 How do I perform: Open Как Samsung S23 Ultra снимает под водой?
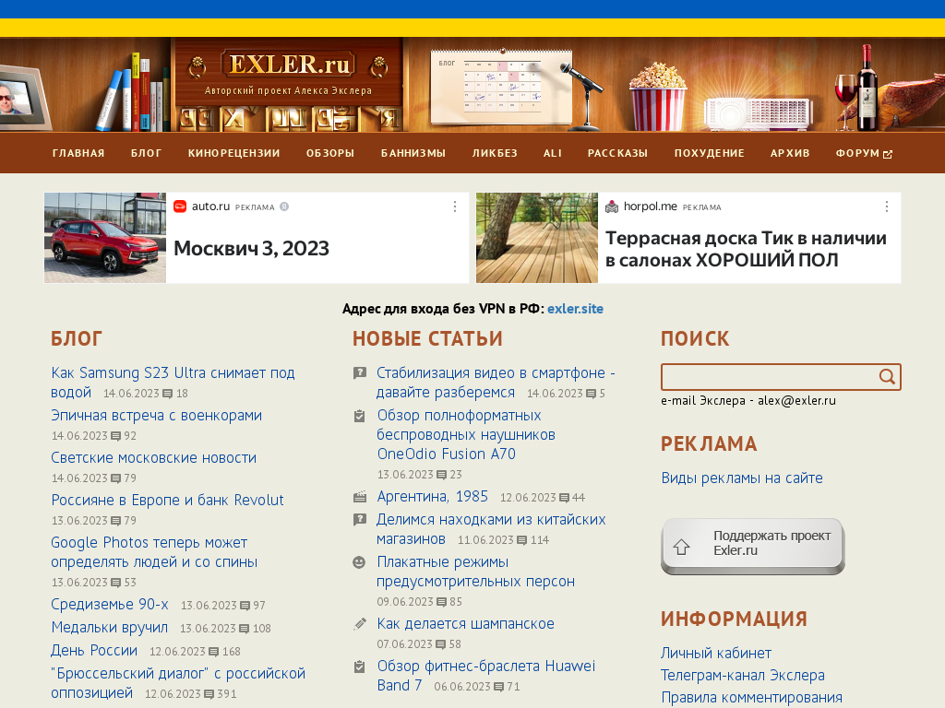click(x=173, y=383)
